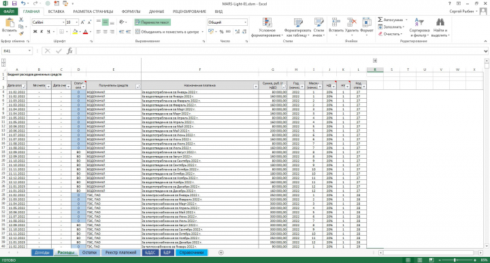The image size is (490, 263).
Task: Click Merge and Center (Объединить и поместить в центре)
Action: pyautogui.click(x=168, y=32)
